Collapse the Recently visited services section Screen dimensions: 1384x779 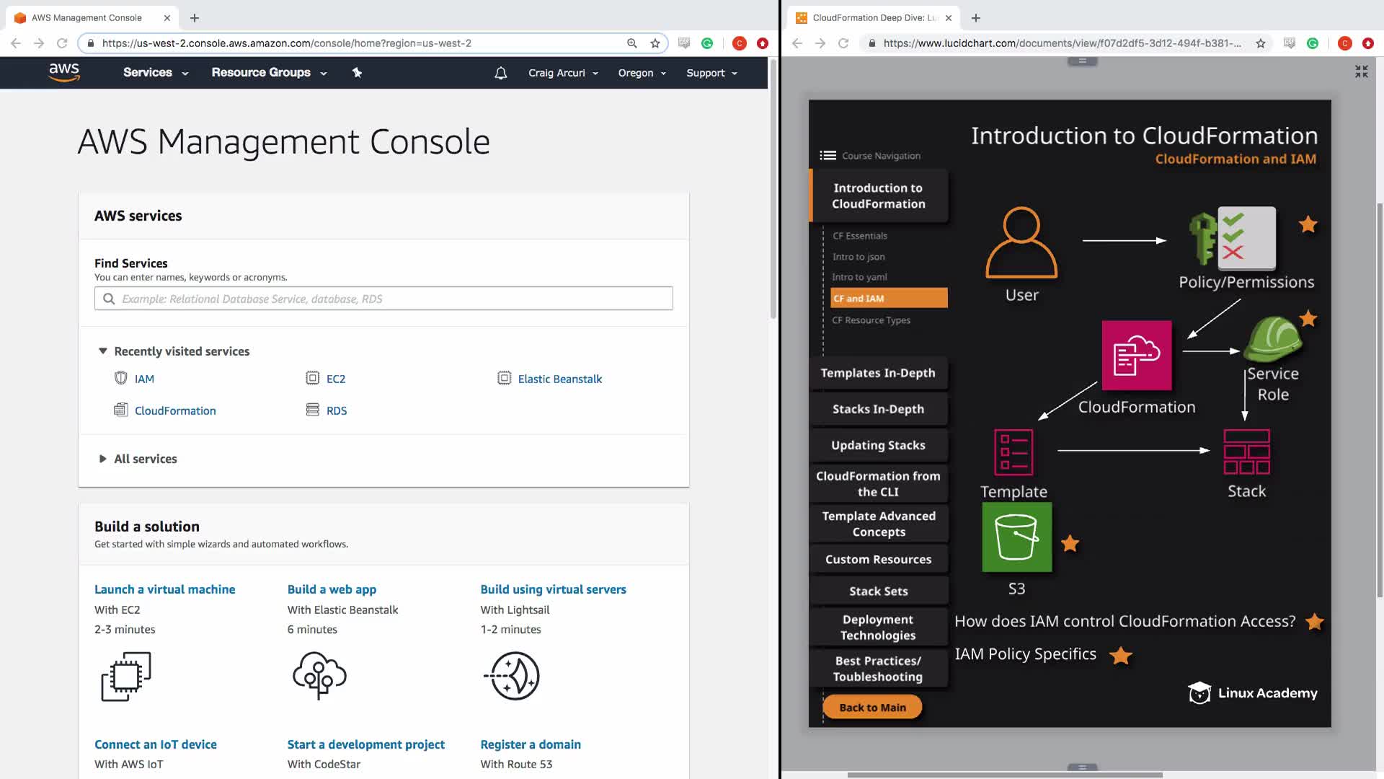[x=103, y=351]
